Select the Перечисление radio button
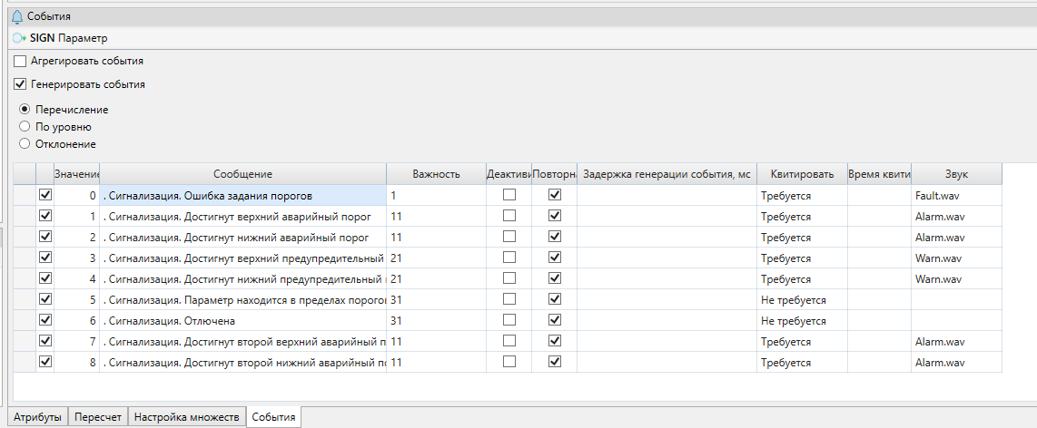This screenshot has height=428, width=1037. [25, 110]
